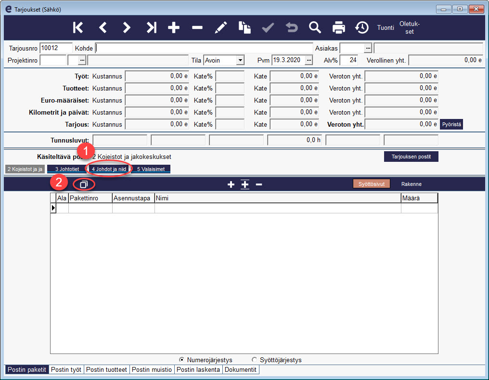Open search with magnifier icon
This screenshot has width=489, height=380.
coord(315,27)
